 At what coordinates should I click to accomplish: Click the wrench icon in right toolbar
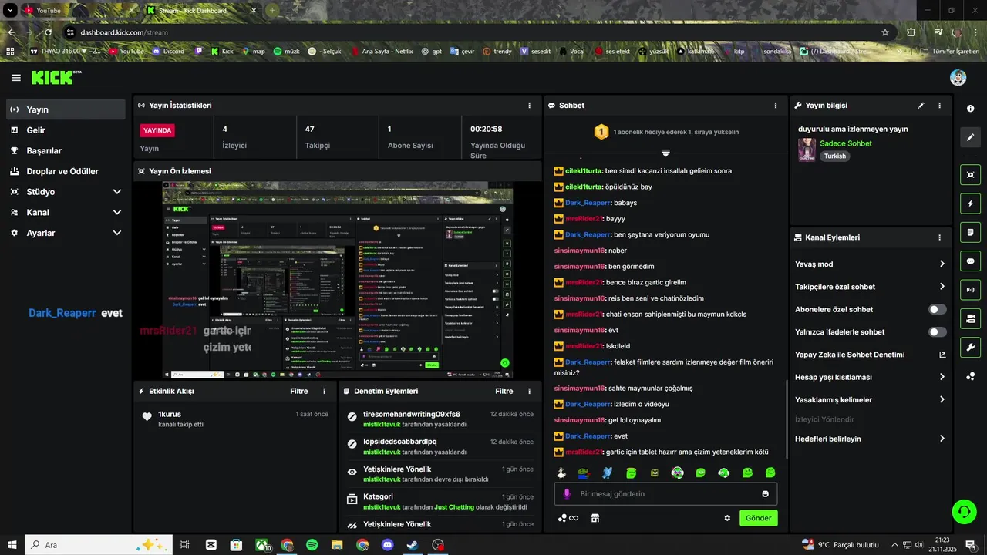[971, 347]
